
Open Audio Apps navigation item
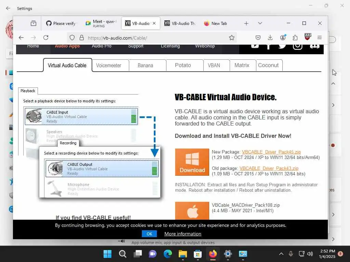click(x=67, y=46)
